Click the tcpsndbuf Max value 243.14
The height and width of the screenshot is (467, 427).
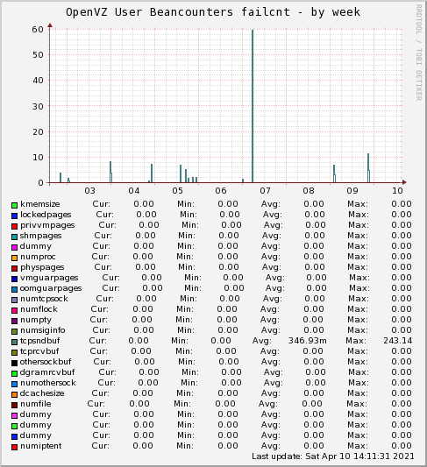tap(398, 341)
